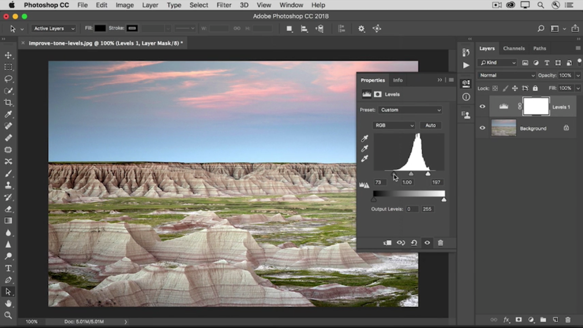
Task: Click the Auto button in Levels
Action: (430, 125)
